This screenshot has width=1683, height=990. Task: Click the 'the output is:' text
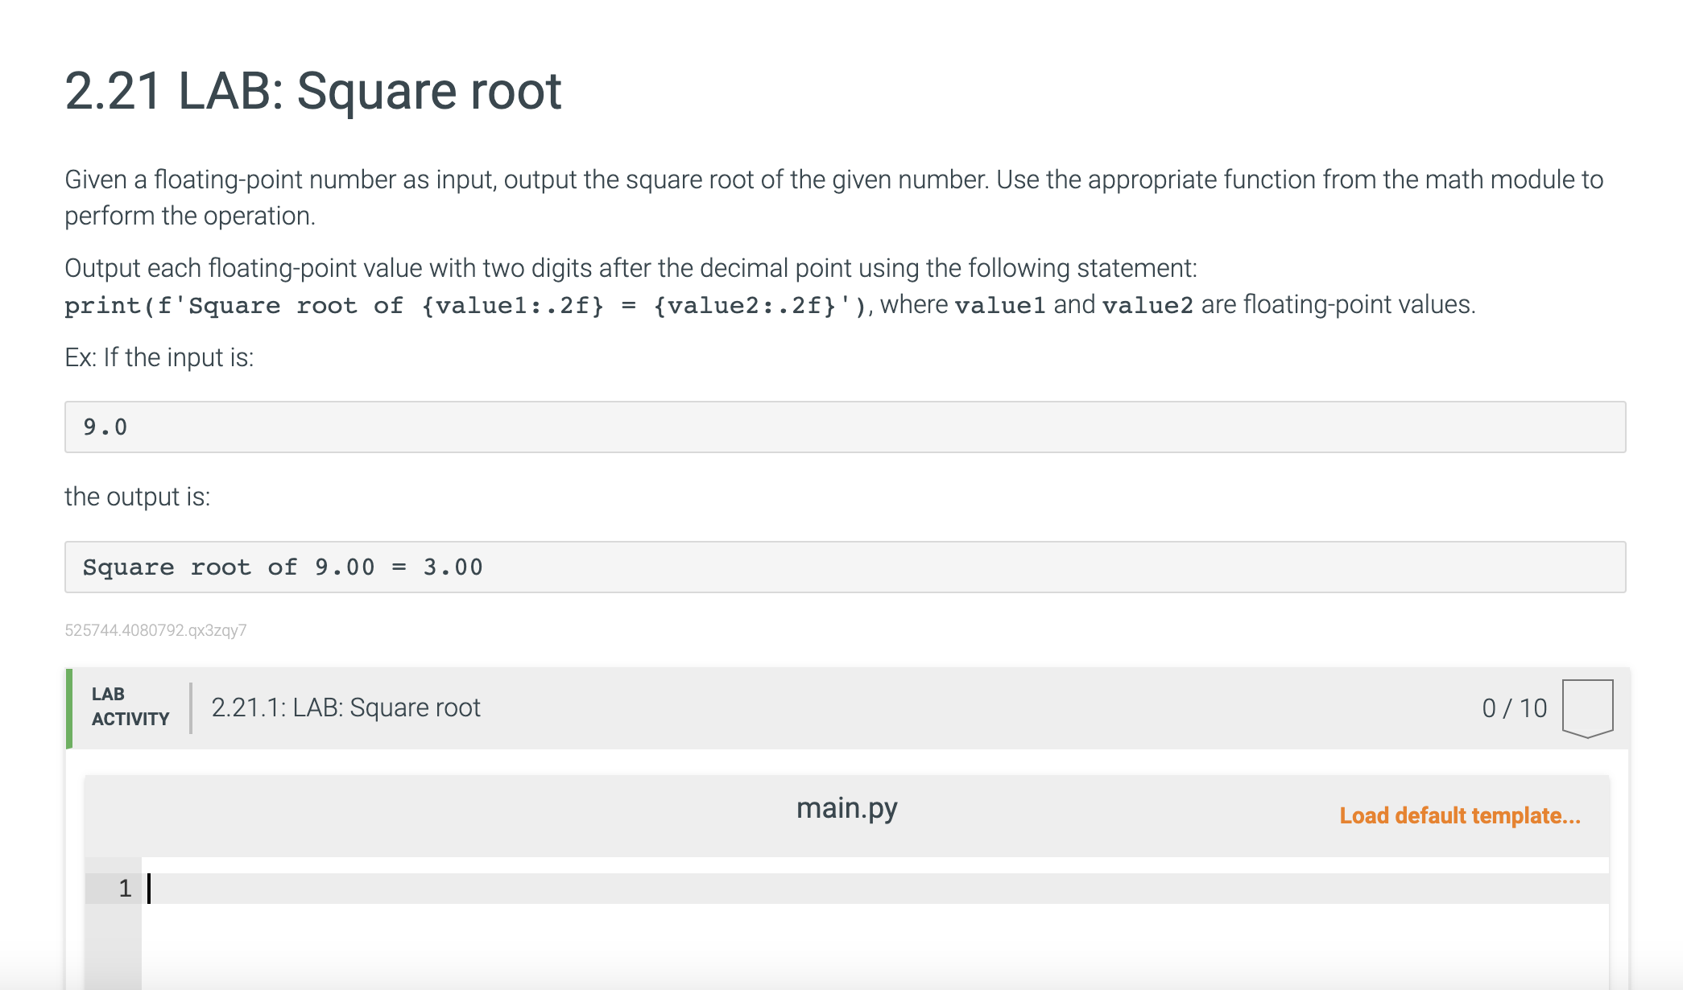point(137,497)
